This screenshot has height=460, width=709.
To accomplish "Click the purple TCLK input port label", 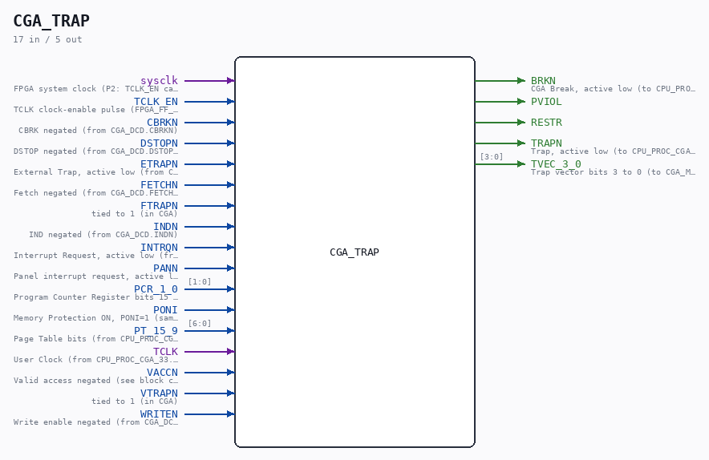I will pyautogui.click(x=165, y=351).
